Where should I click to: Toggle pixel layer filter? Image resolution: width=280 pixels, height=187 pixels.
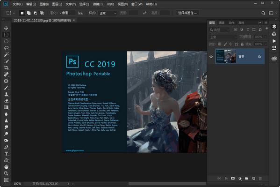pos(235,30)
